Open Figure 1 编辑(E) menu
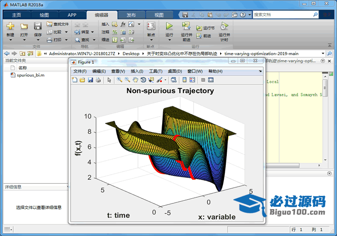Screen dimensions: 337x236 99,71
